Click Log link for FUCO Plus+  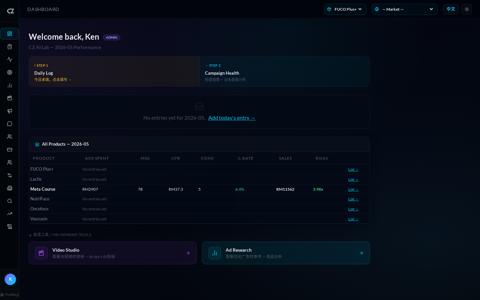[353, 169]
